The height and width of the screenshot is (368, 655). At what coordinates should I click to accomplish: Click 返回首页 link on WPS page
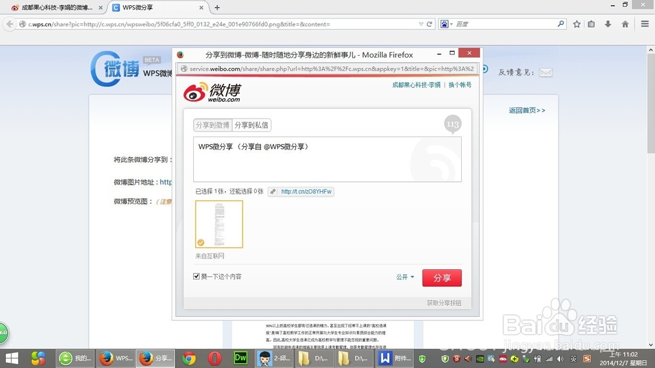527,110
